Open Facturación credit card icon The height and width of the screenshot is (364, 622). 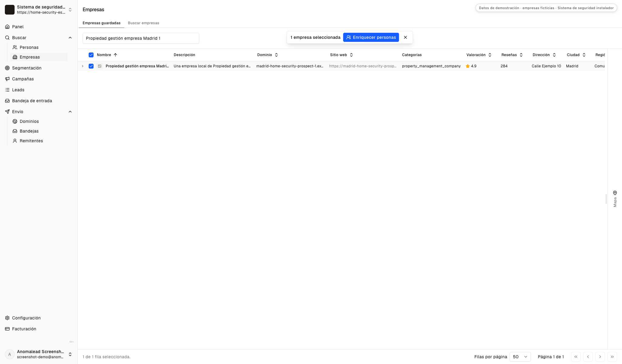coord(7,329)
